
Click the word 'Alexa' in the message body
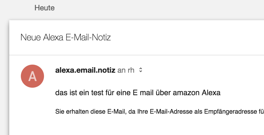(x=210, y=93)
